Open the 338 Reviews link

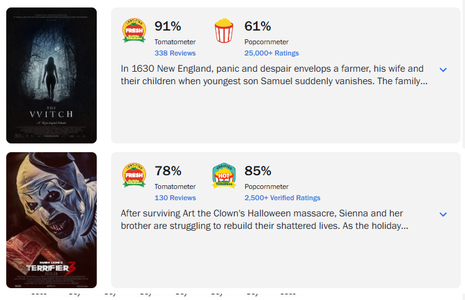point(175,53)
